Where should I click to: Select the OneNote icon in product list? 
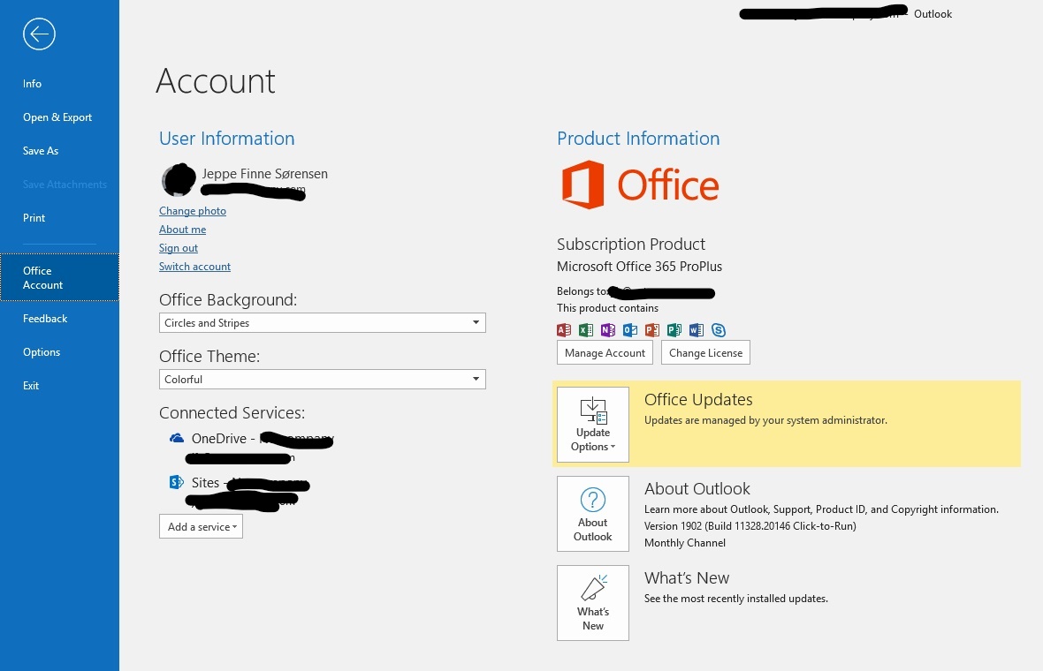pos(608,330)
